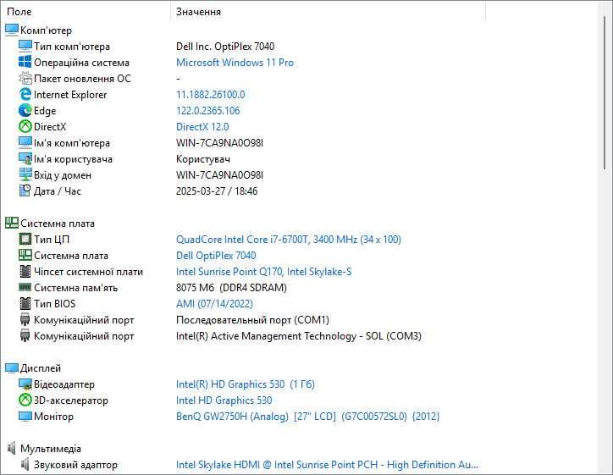The image size is (613, 475).
Task: Click the Монітор row icon
Action: pos(25,416)
